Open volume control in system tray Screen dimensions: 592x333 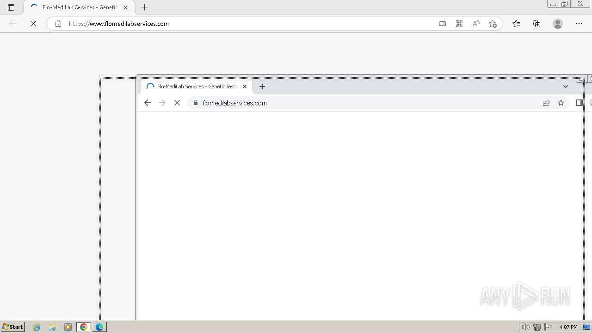(x=525, y=327)
